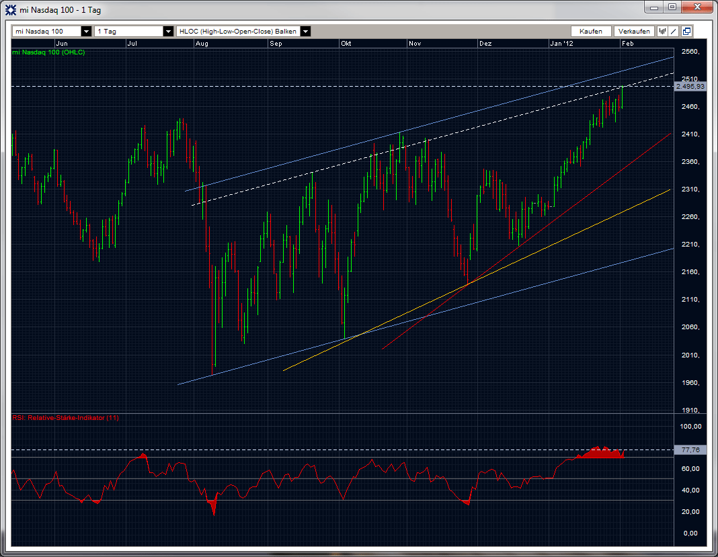Screen dimensions: 718x557
Task: Open the timeframe dropdown arrow beside 1 Tag
Action: tap(169, 31)
